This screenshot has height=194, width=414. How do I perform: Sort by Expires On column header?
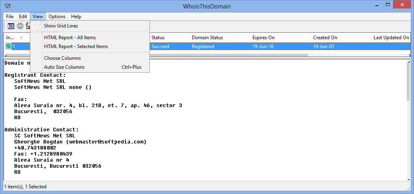point(280,38)
